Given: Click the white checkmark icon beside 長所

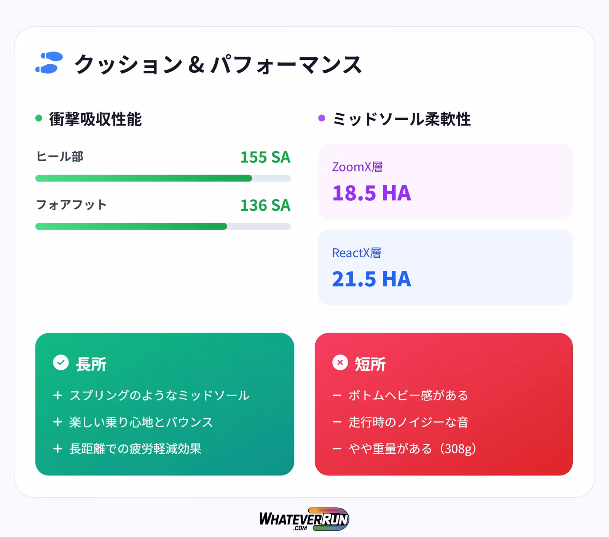Looking at the screenshot, I should pyautogui.click(x=61, y=362).
